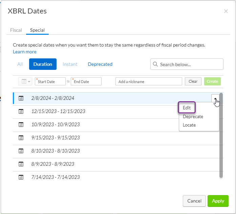Image resolution: width=236 pixels, height=214 pixels.
Task: Click calendar icon for 8/9/2023 entry
Action: point(21,164)
